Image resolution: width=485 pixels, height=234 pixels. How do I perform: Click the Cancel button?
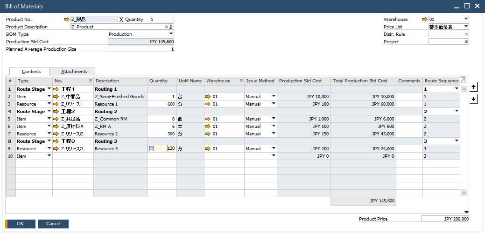tap(53, 224)
